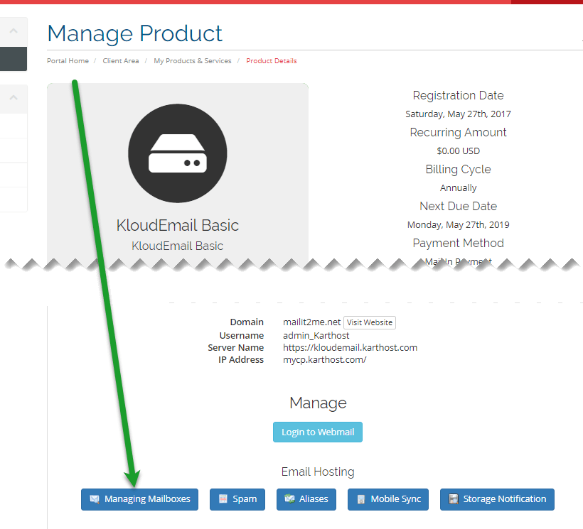Screen dimensions: 583x529
Task: Click the large KloudEmail Basic product title
Action: (178, 225)
